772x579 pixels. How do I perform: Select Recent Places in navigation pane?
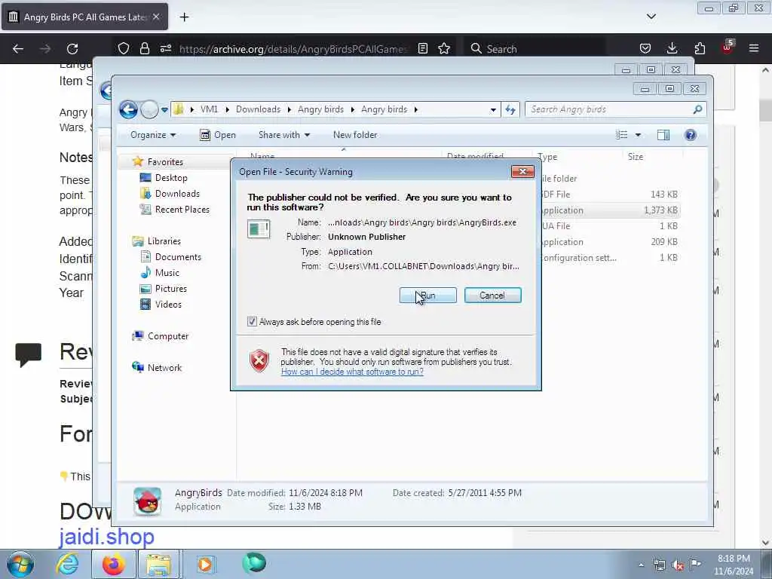pyautogui.click(x=182, y=210)
